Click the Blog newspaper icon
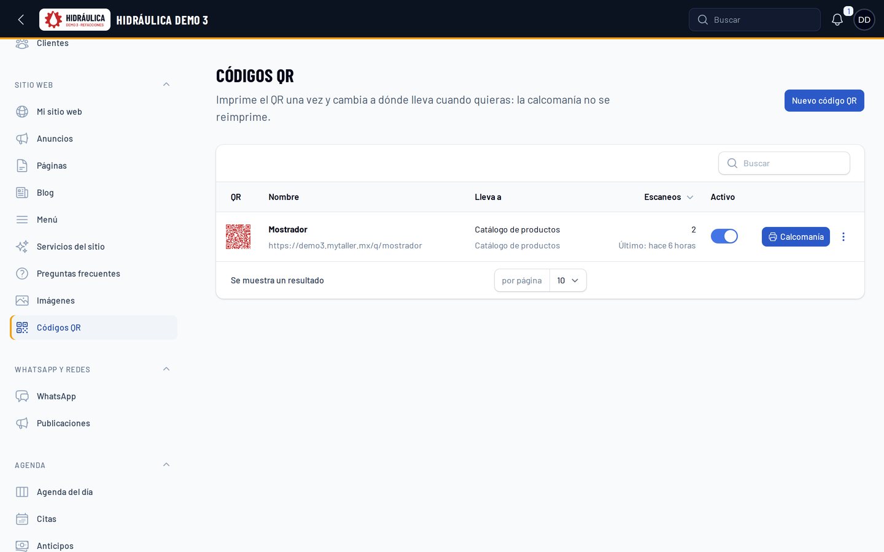This screenshot has height=552, width=884. coord(22,193)
